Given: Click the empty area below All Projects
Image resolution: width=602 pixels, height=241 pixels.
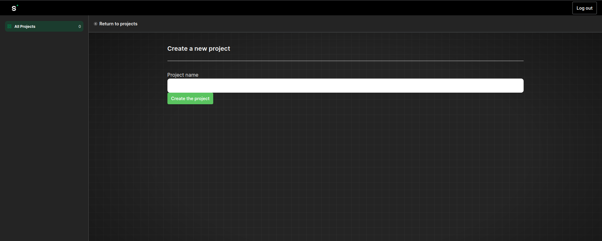Looking at the screenshot, I should tap(44, 125).
